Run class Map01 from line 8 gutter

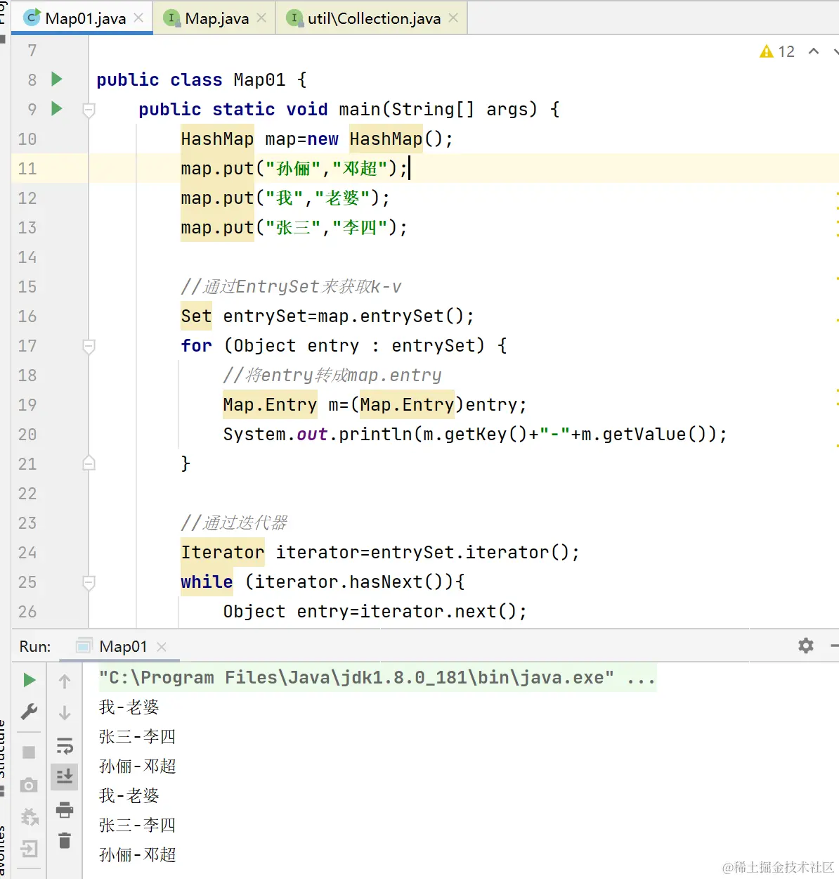(57, 79)
